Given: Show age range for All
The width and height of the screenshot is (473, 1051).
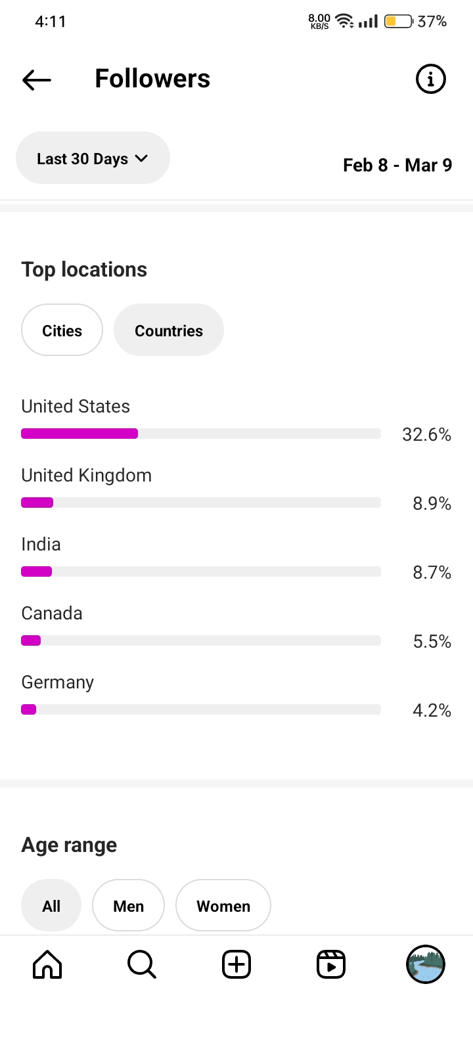Looking at the screenshot, I should tap(51, 906).
